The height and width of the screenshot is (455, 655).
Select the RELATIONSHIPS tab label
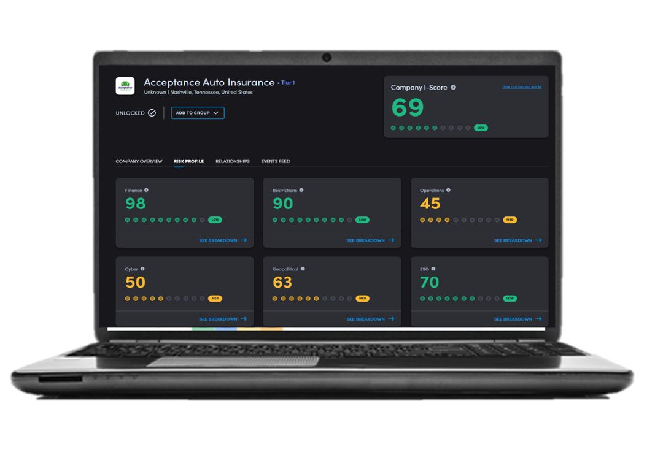pyautogui.click(x=232, y=161)
